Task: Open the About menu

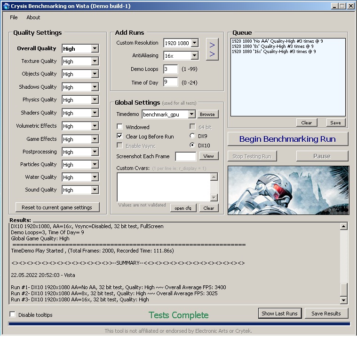Action: point(33,17)
